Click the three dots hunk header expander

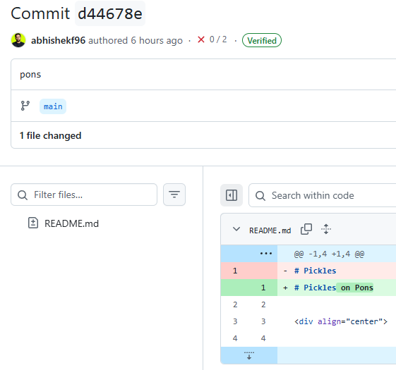[x=266, y=254]
